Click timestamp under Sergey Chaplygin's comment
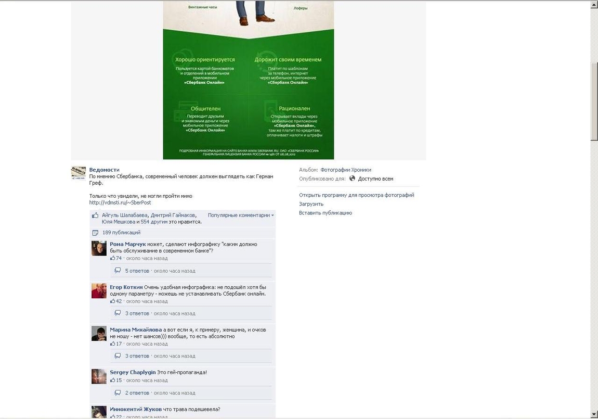 (147, 380)
